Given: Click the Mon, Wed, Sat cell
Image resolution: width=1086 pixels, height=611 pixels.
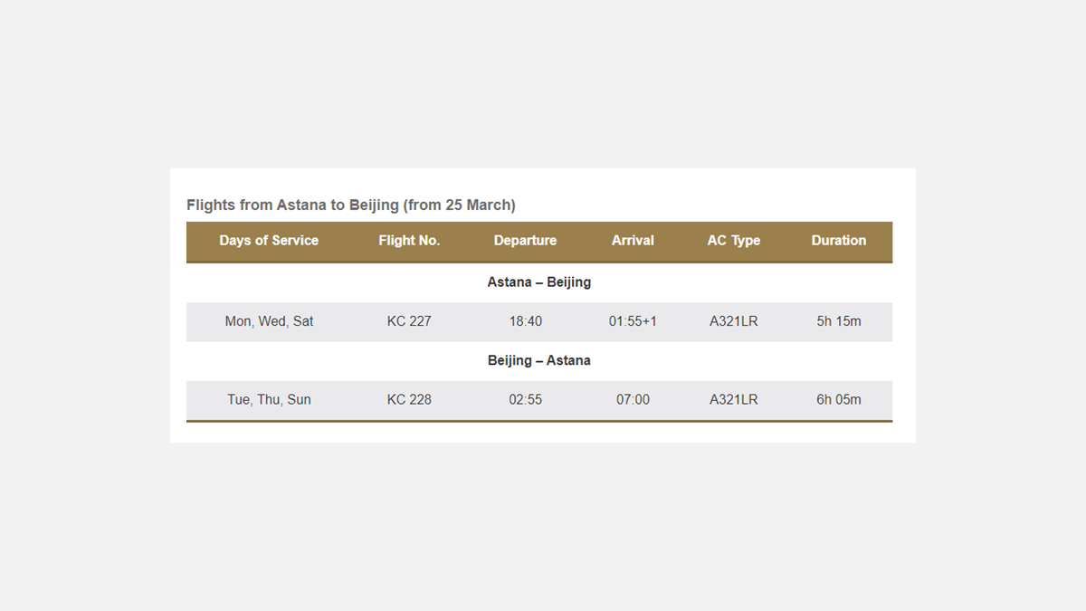Looking at the screenshot, I should (269, 321).
